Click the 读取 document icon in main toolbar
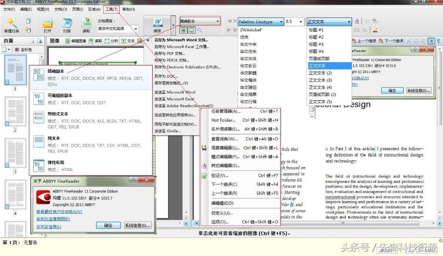Viewport: 443px width, 256px height. [86, 23]
